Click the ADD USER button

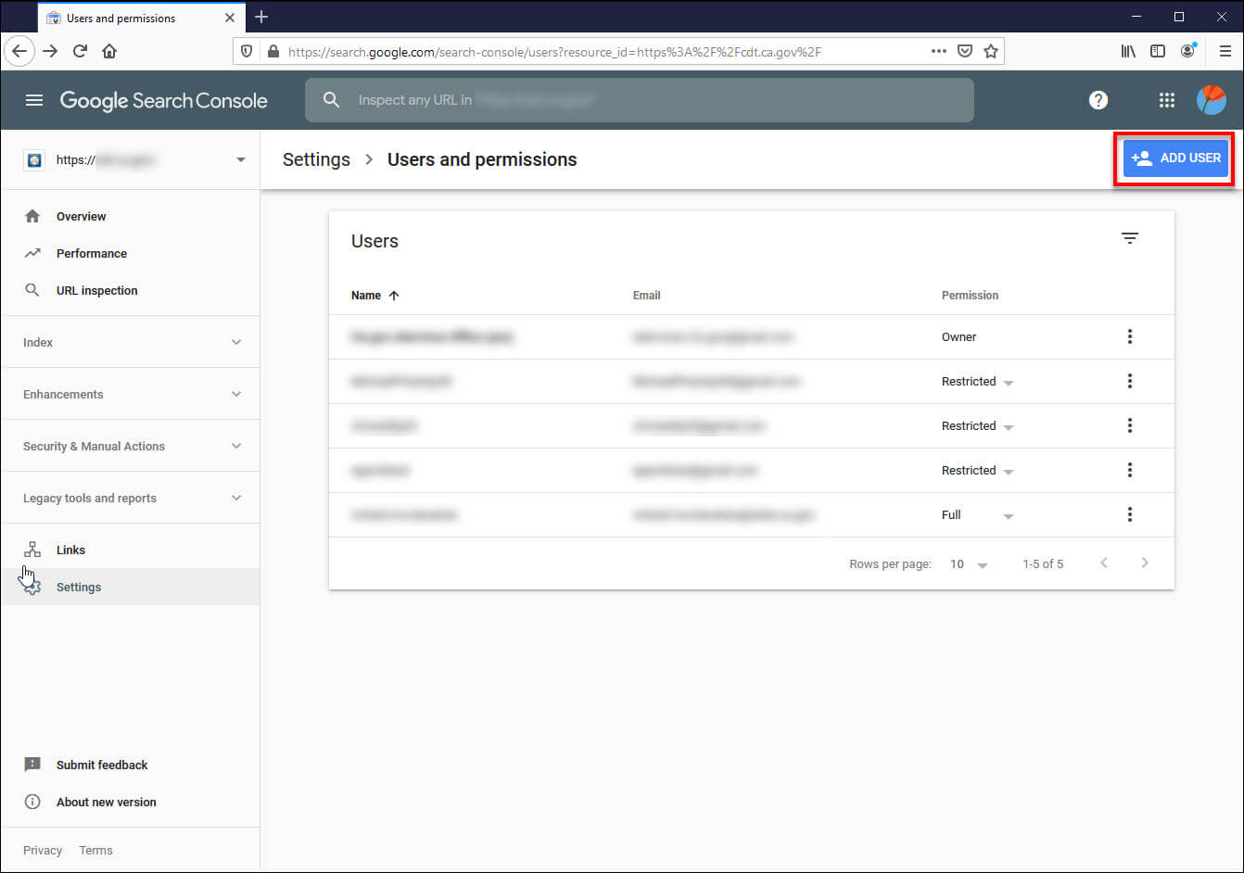1174,158
